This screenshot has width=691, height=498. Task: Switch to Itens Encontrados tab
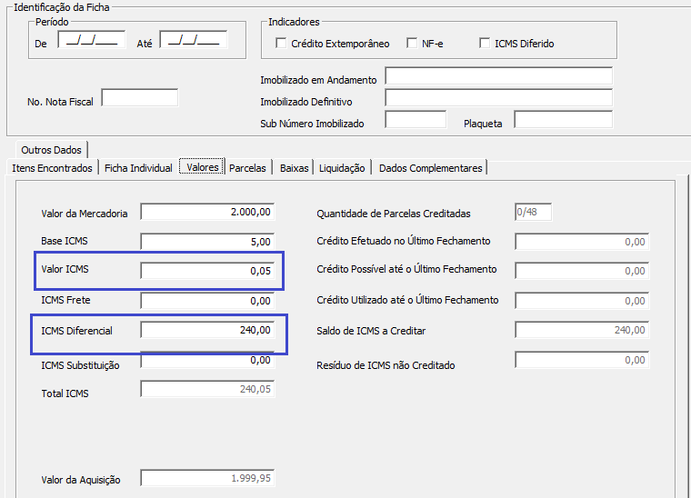[52, 168]
